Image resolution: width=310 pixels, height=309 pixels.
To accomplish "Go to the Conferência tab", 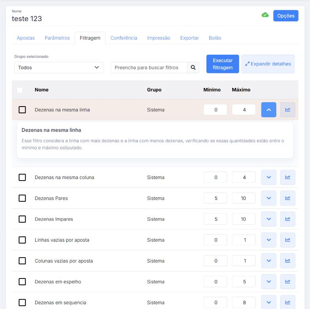I will 124,38.
